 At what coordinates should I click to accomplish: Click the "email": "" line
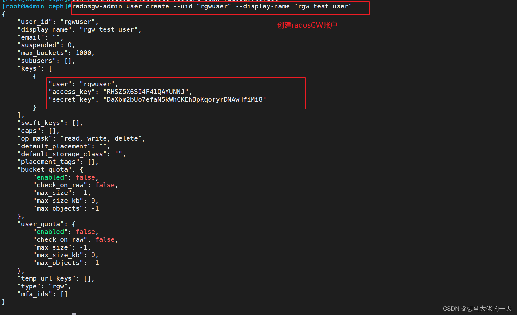point(41,37)
